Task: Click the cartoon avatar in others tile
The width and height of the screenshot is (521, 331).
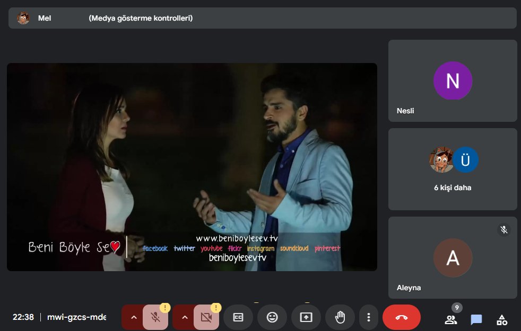Action: [441, 160]
